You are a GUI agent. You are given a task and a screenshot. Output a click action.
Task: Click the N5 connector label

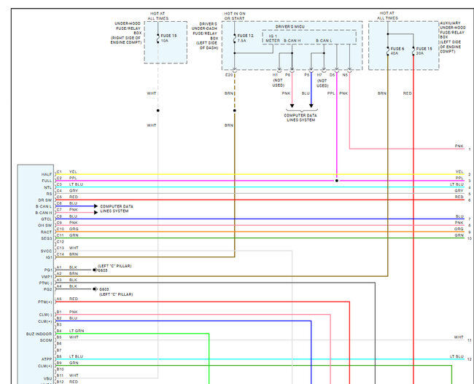click(x=345, y=75)
